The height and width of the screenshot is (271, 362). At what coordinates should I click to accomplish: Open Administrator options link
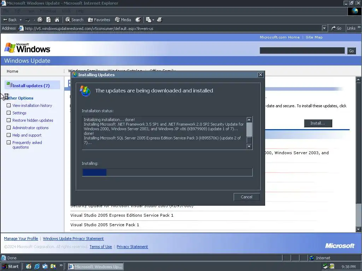tap(30, 127)
